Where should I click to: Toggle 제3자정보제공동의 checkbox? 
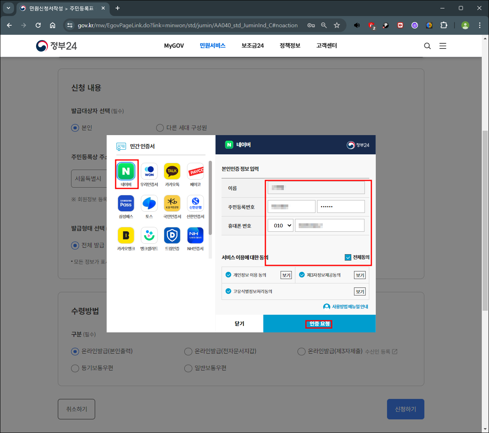[302, 275]
